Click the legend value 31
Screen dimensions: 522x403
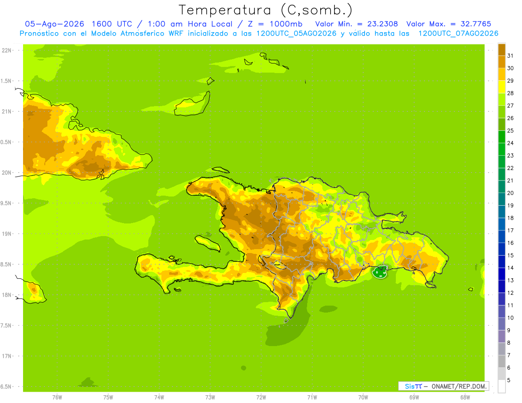(x=510, y=56)
